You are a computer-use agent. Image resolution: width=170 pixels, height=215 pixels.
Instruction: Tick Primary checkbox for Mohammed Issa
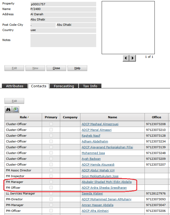coord(51,153)
